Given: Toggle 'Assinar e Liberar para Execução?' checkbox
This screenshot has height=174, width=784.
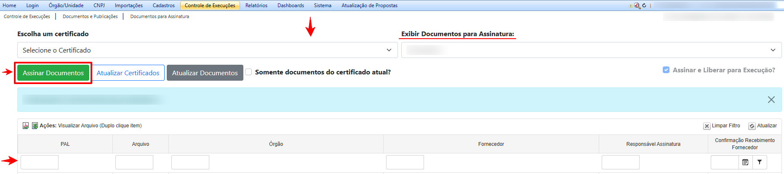Looking at the screenshot, I should click(x=666, y=70).
